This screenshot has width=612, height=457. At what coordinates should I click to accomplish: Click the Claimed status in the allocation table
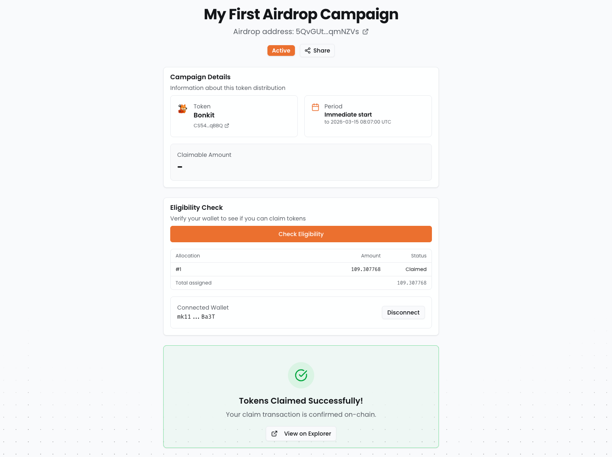(x=416, y=269)
